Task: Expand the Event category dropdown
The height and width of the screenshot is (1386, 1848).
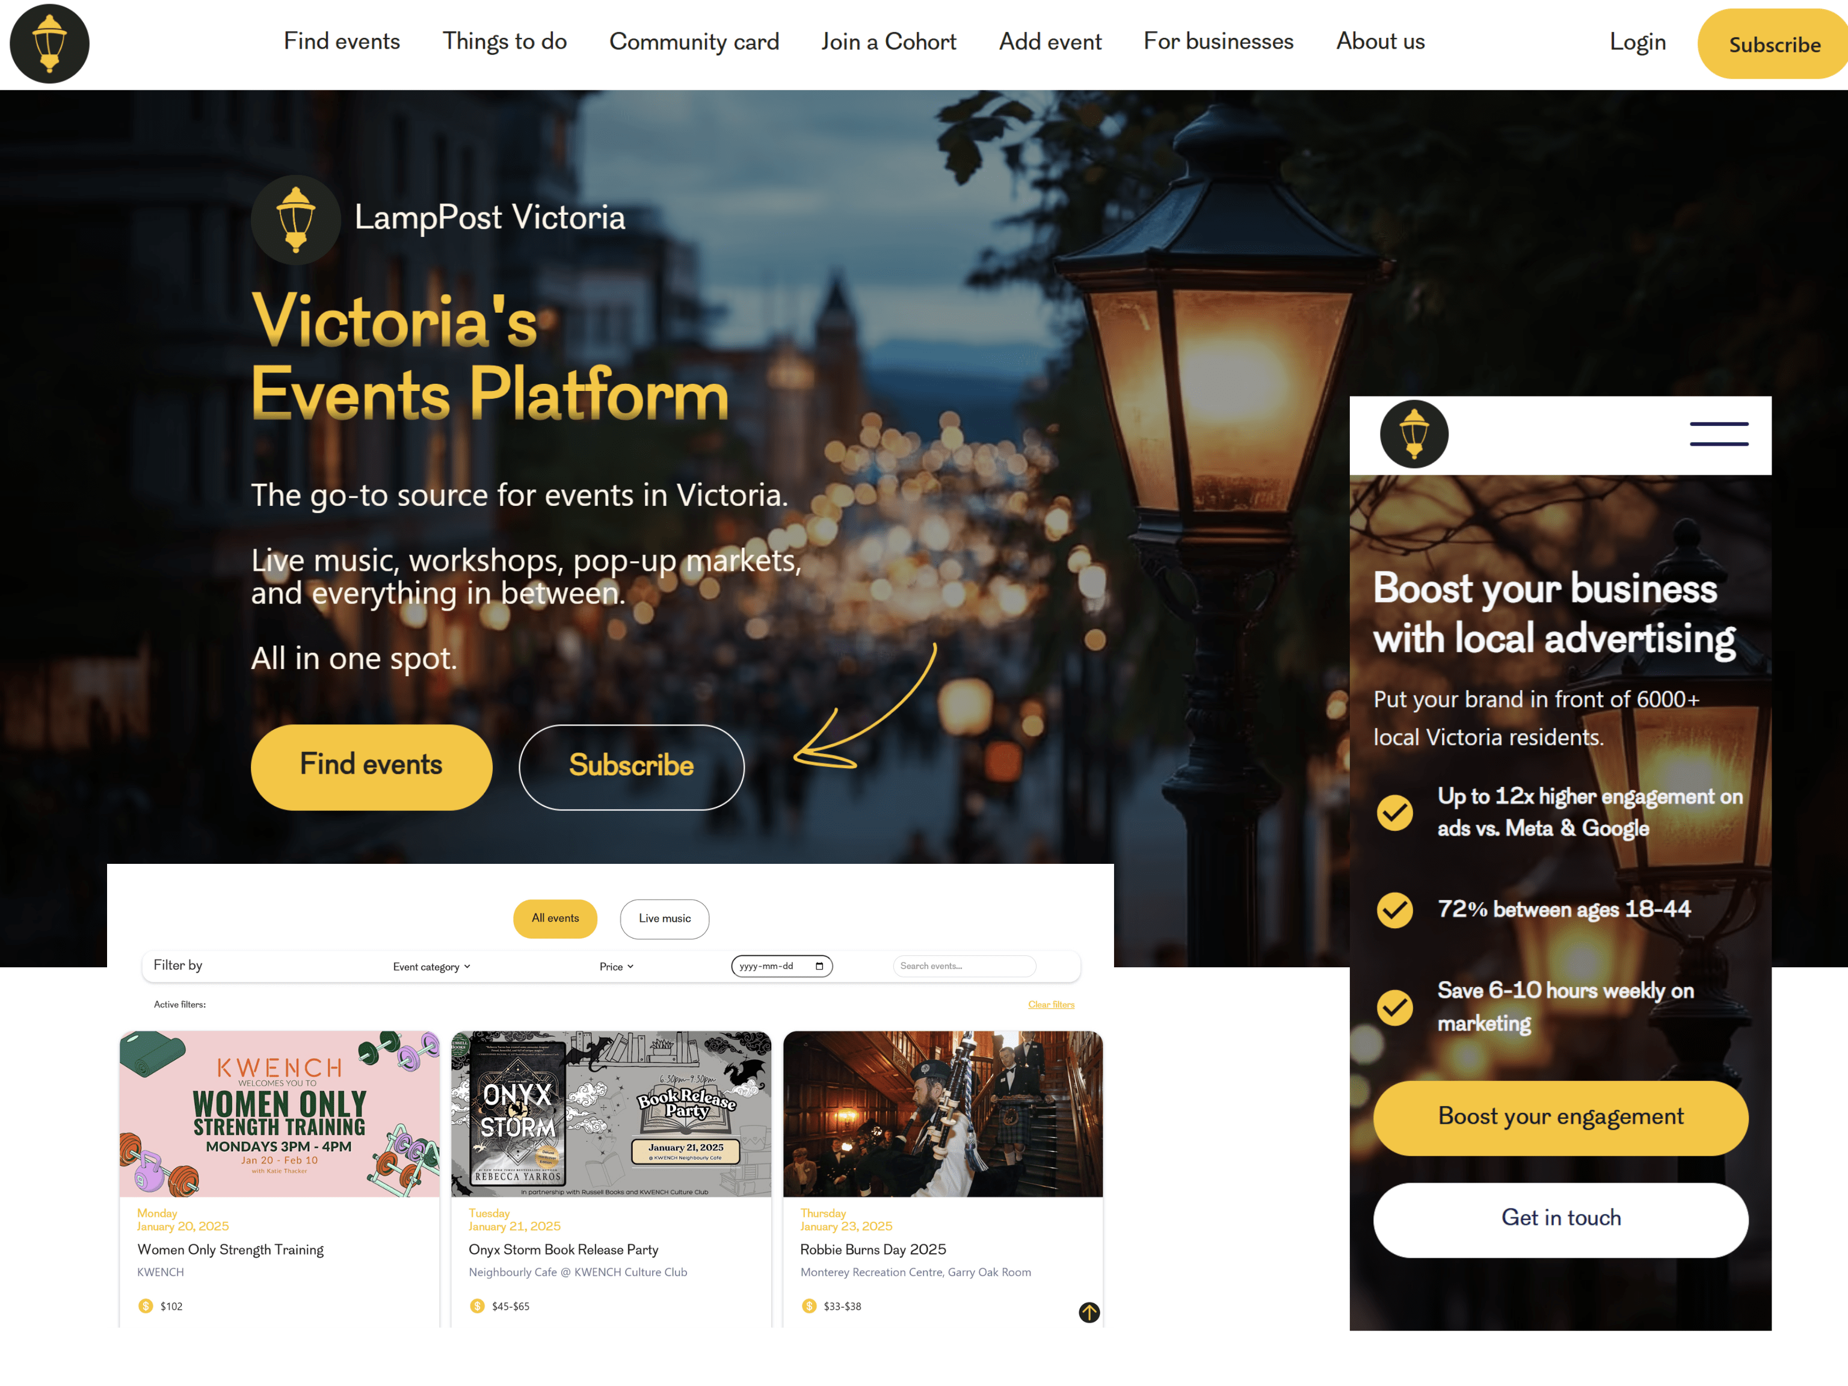Action: click(x=432, y=967)
